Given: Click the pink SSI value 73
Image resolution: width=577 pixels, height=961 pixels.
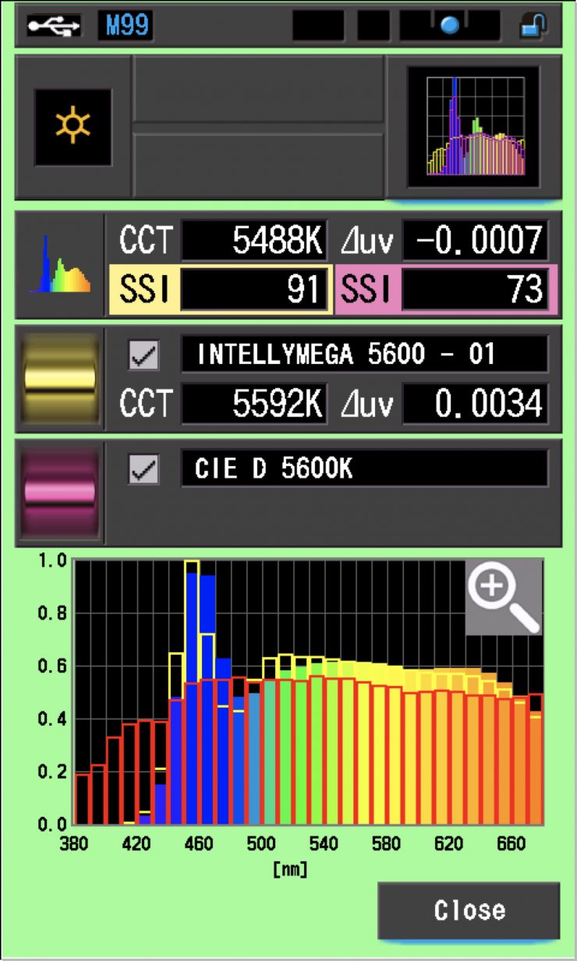Looking at the screenshot, I should click(x=475, y=290).
